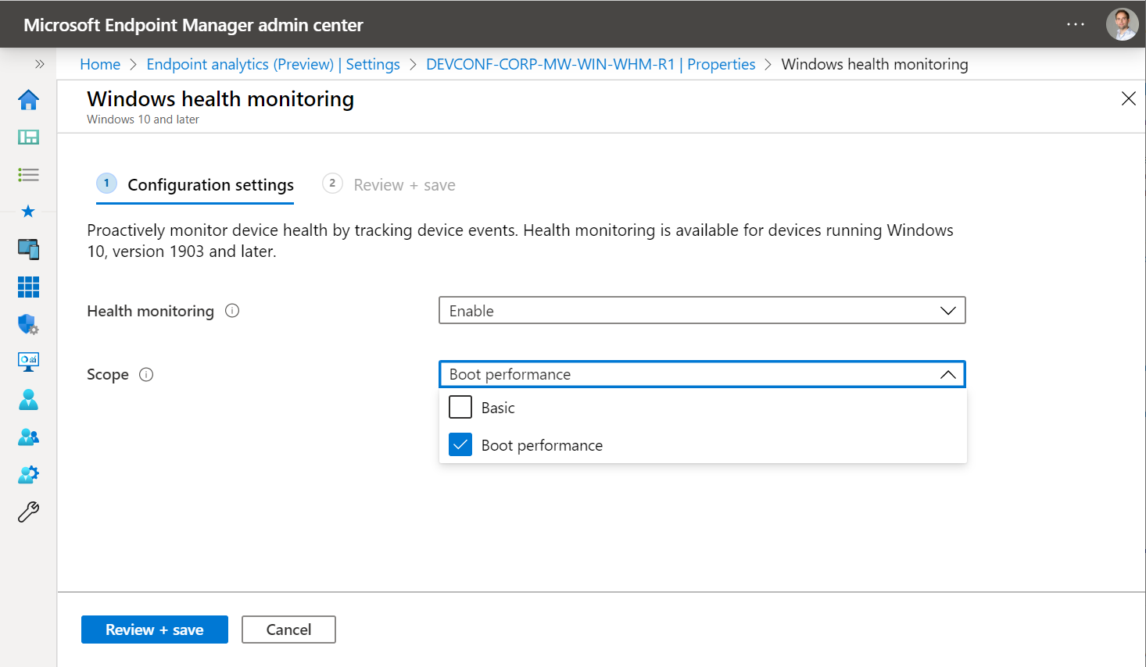
Task: Toggle the Tenant administration icon selection
Action: [28, 474]
